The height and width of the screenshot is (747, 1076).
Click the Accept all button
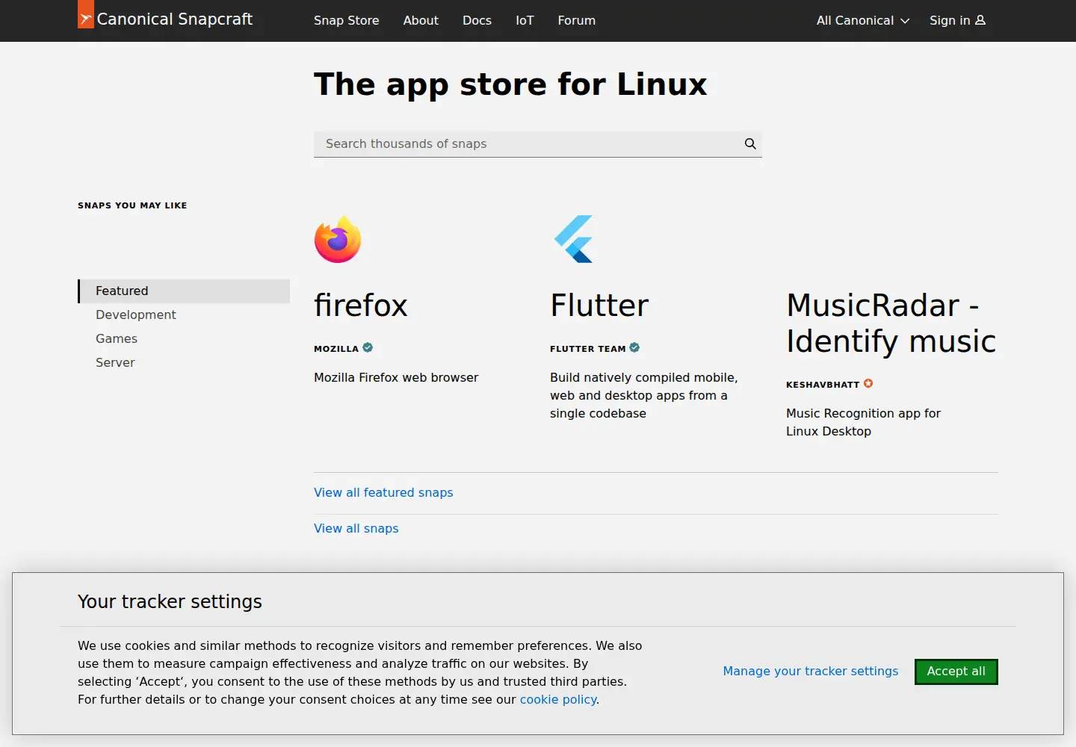tap(956, 672)
